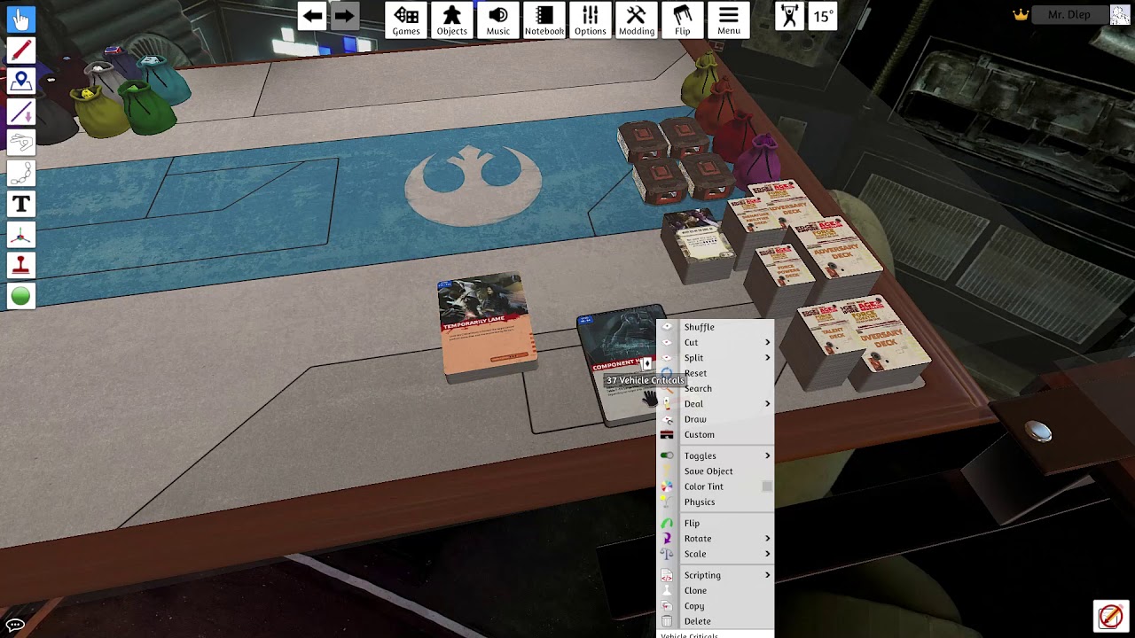The width and height of the screenshot is (1135, 638).
Task: Select the Snap stamp tool
Action: click(x=21, y=266)
